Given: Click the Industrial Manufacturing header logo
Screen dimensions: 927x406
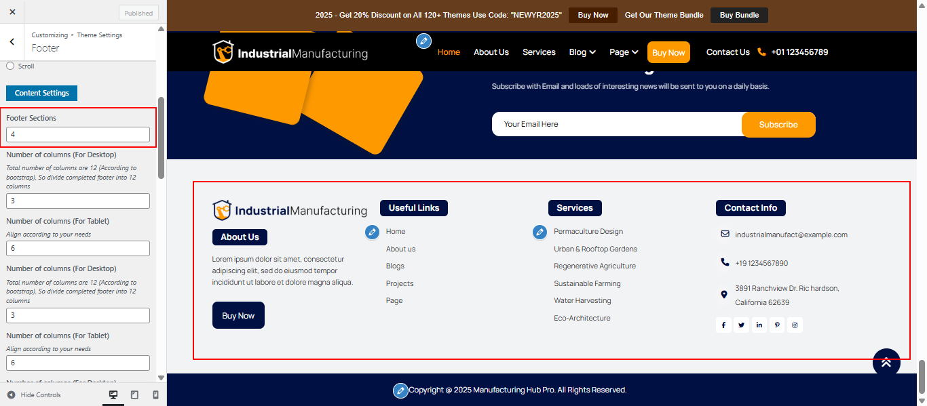Looking at the screenshot, I should 290,52.
